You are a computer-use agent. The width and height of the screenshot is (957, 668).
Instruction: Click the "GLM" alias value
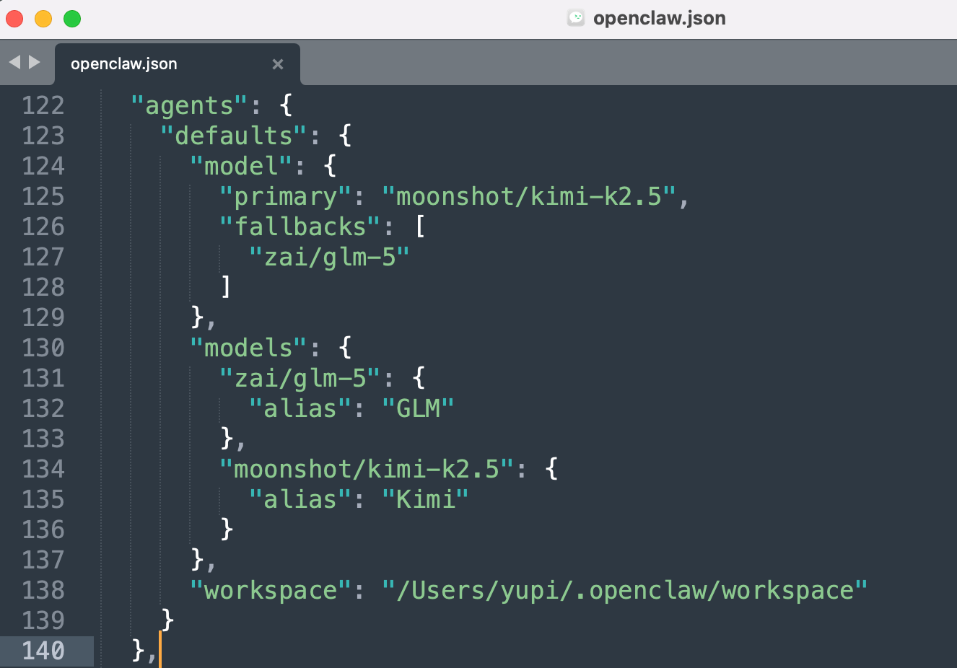coord(419,408)
